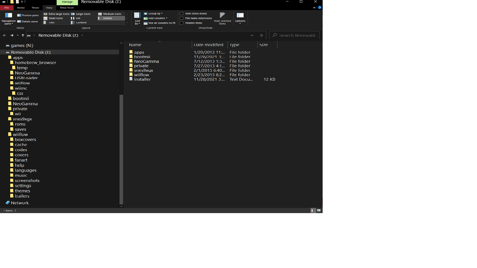The width and height of the screenshot is (477, 268).
Task: Open the recent locations dropdown arrow
Action: [18, 35]
